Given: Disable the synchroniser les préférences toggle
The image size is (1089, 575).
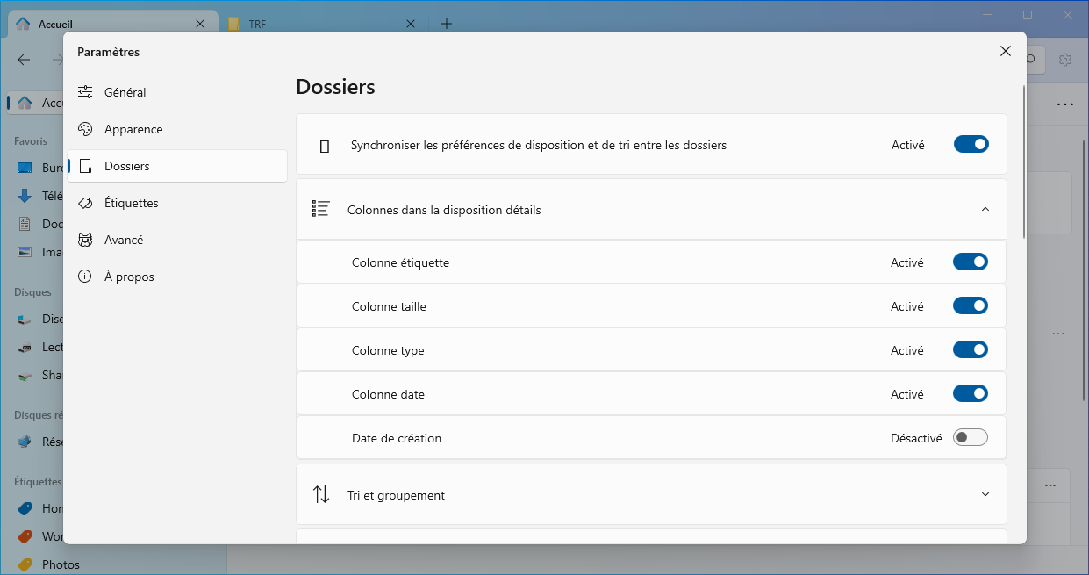Looking at the screenshot, I should [971, 144].
